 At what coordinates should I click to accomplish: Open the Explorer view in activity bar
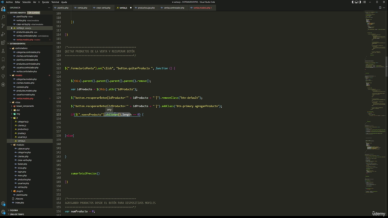[x=3, y=9]
